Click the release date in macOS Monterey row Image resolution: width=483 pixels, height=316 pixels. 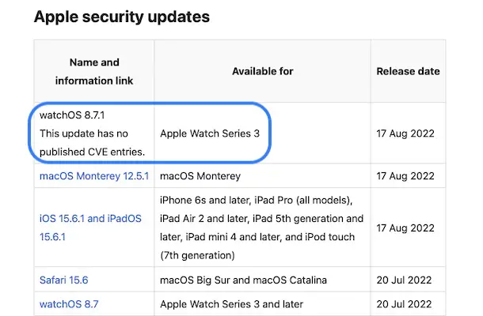[405, 175]
